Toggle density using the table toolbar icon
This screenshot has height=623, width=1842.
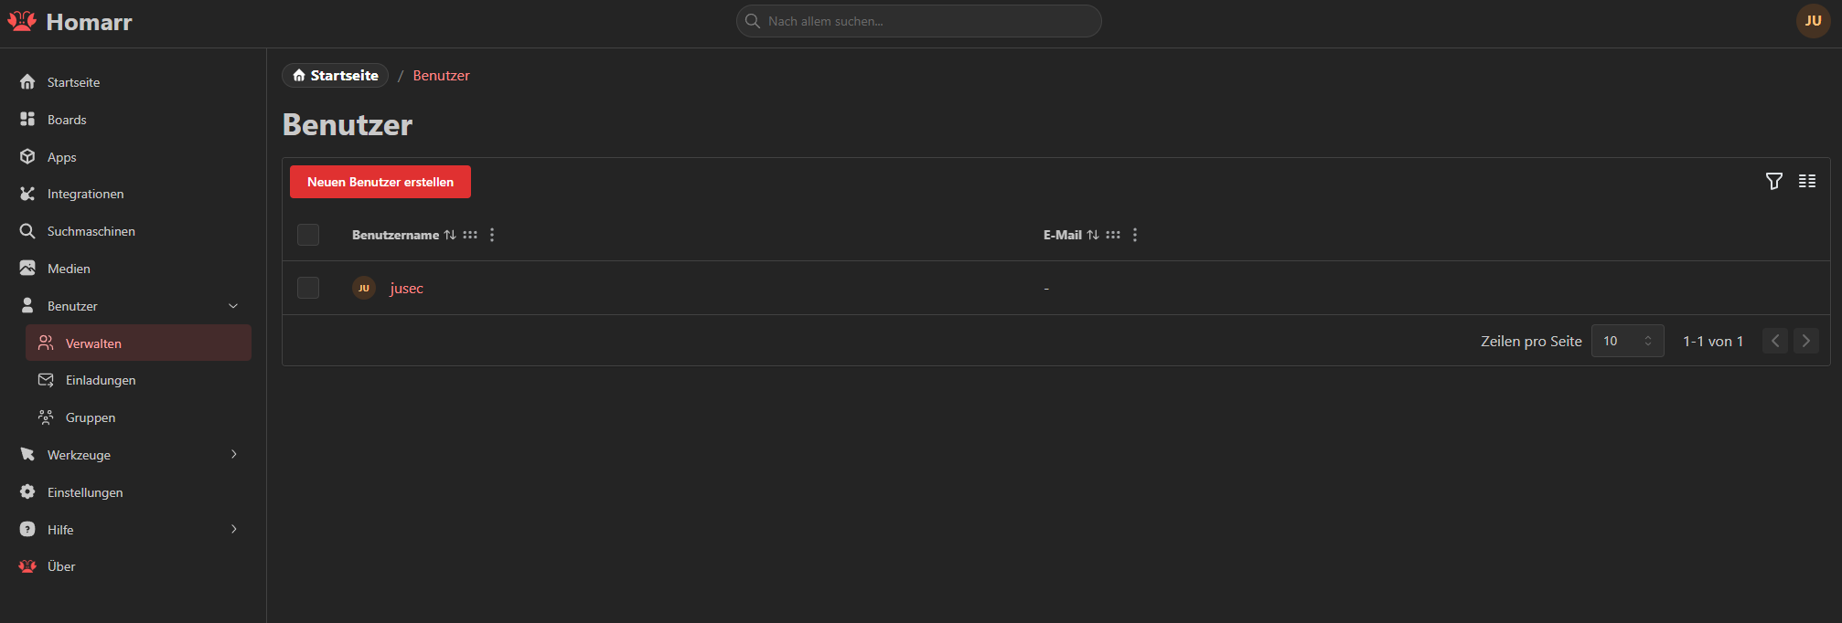click(x=1806, y=181)
